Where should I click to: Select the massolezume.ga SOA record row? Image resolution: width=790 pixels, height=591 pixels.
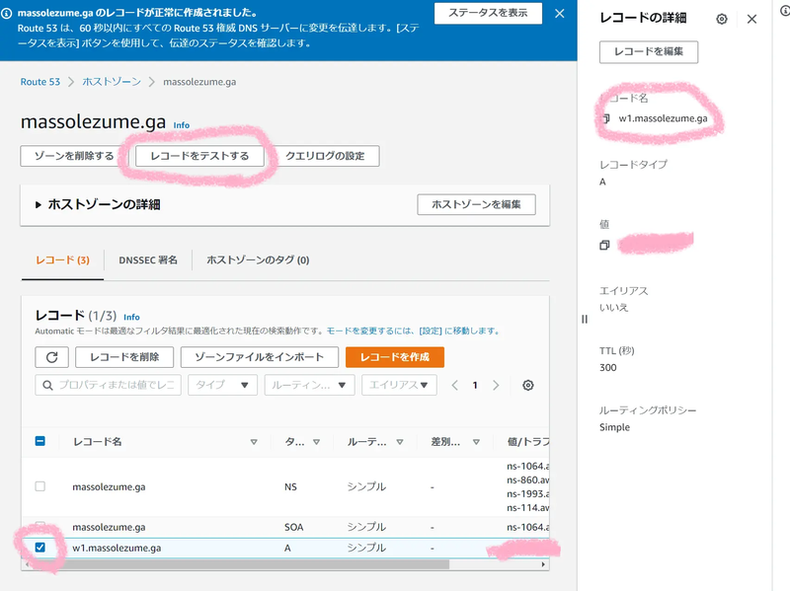285,527
